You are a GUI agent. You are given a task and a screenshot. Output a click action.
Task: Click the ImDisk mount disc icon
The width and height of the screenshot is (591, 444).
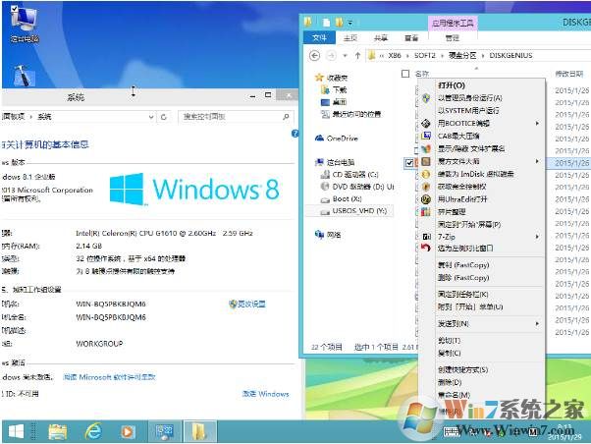[x=426, y=174]
